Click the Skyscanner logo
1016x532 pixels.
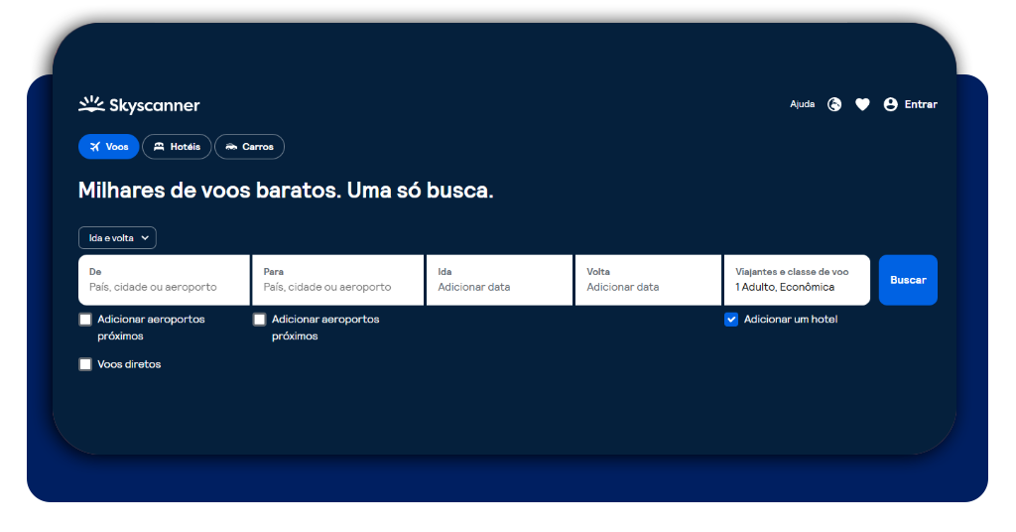(139, 105)
